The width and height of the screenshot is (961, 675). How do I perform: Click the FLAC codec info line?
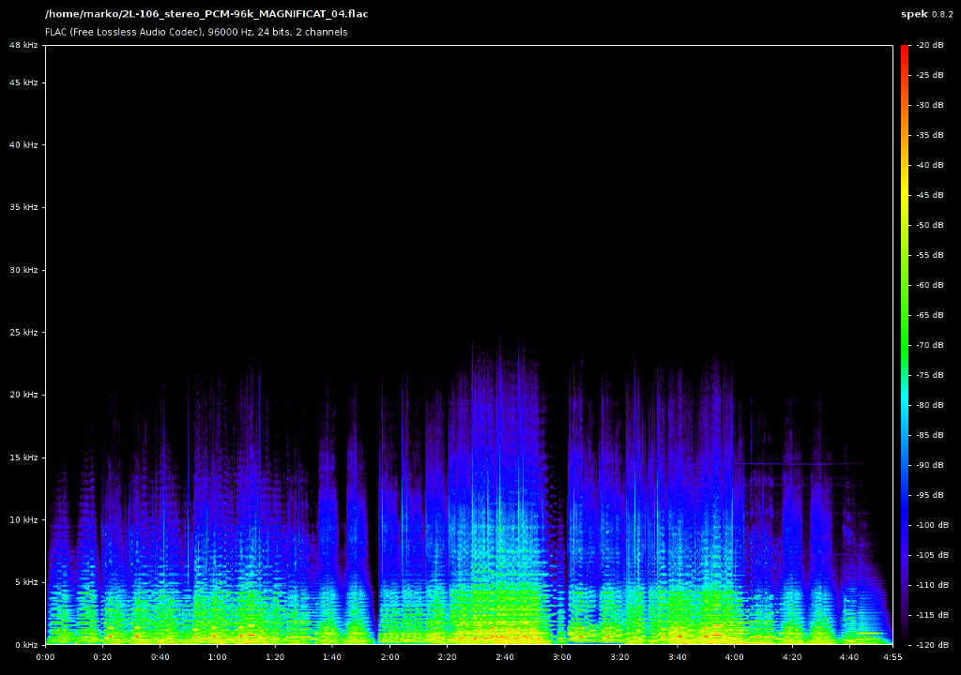196,32
